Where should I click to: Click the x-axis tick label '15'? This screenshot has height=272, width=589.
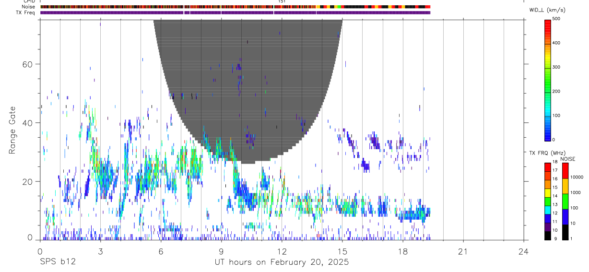point(342,251)
